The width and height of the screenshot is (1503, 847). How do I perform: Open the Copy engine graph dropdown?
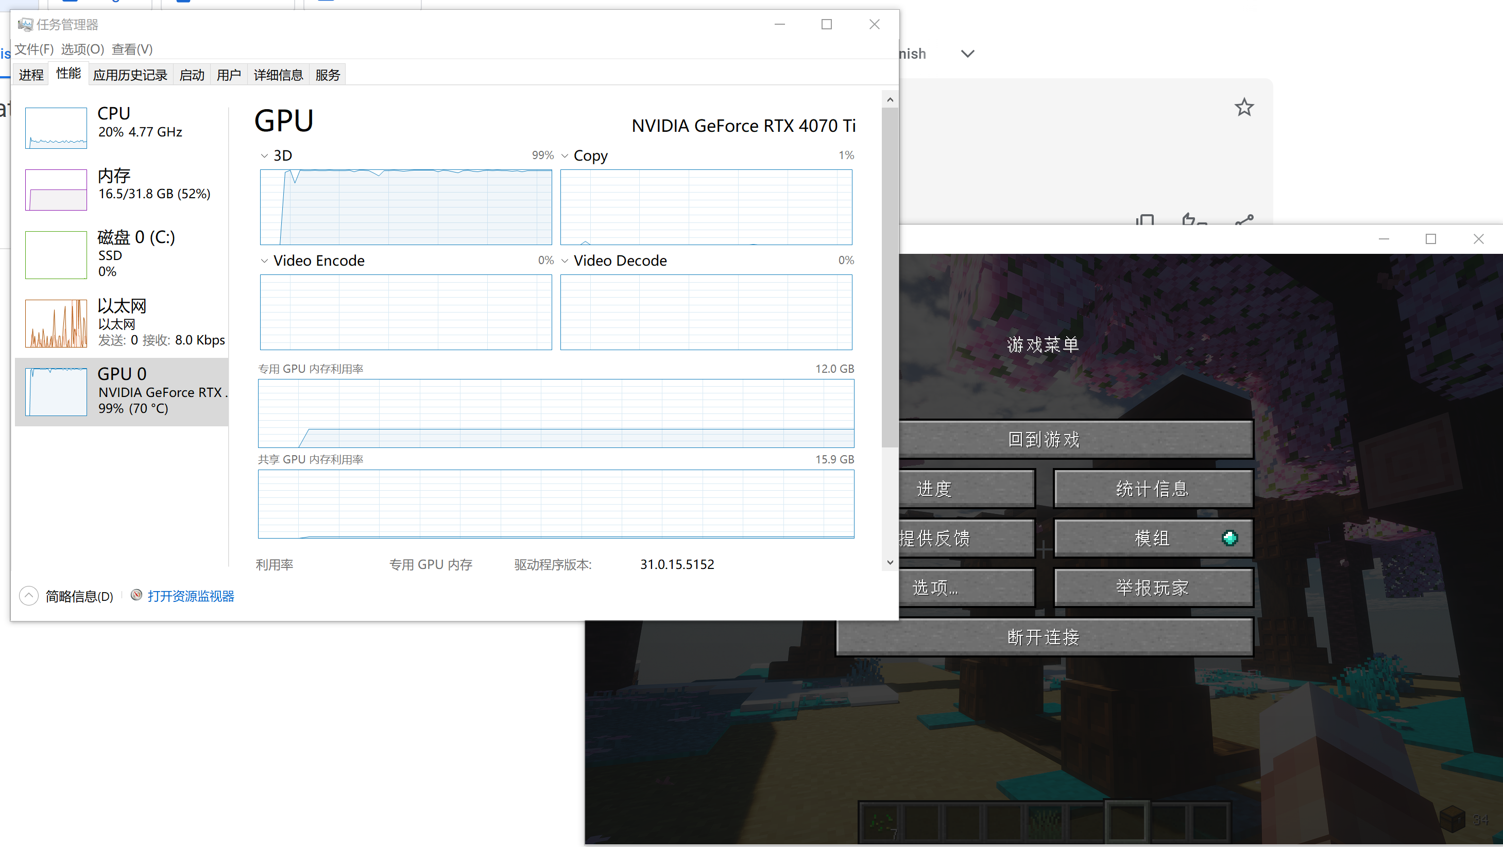point(565,155)
